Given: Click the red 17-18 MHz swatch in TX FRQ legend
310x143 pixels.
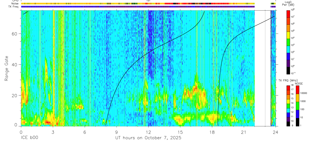Looking at the screenshot, I should (x=288, y=88).
